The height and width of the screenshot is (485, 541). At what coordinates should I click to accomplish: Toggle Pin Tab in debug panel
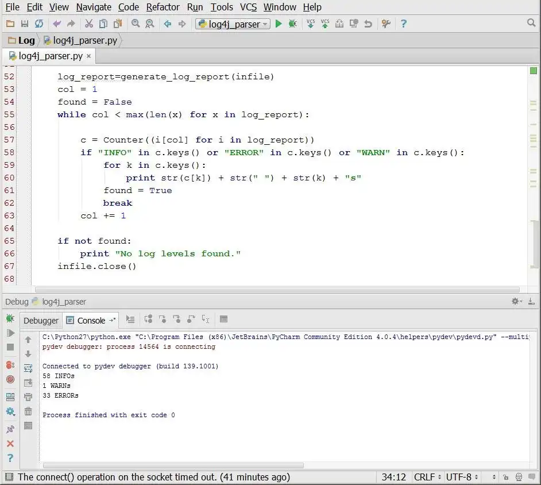[x=10, y=429]
